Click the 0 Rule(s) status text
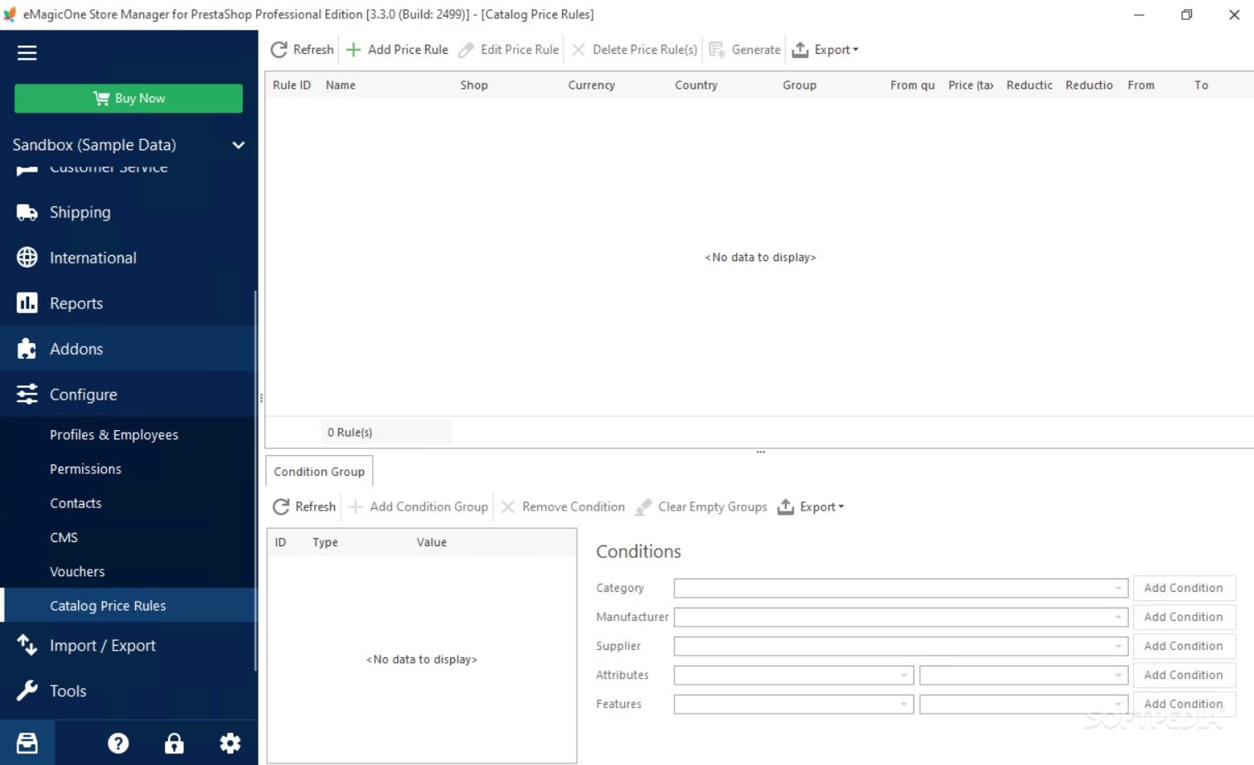 [x=350, y=433]
